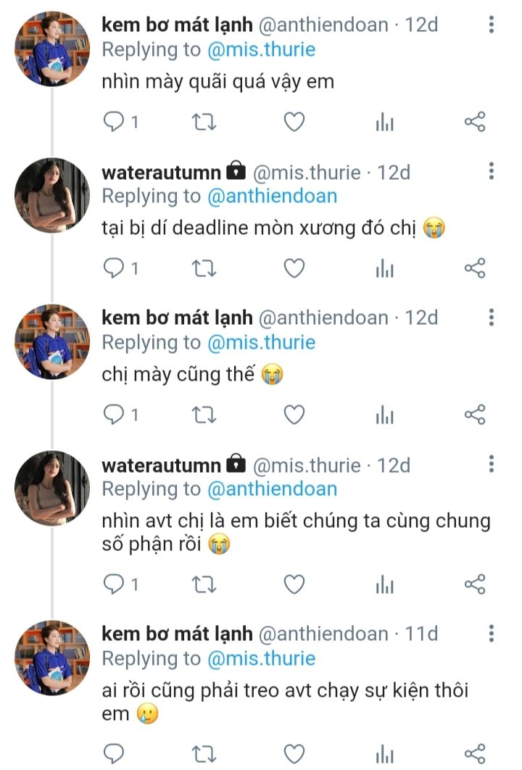The image size is (522, 770).
Task: Like the "tại bị dí deadline" tweet
Action: tap(294, 268)
